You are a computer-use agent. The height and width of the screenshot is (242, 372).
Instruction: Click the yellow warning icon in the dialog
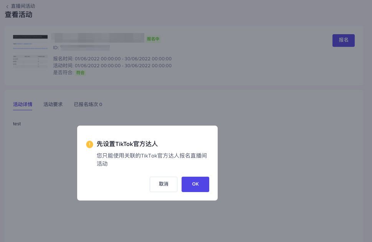(89, 144)
